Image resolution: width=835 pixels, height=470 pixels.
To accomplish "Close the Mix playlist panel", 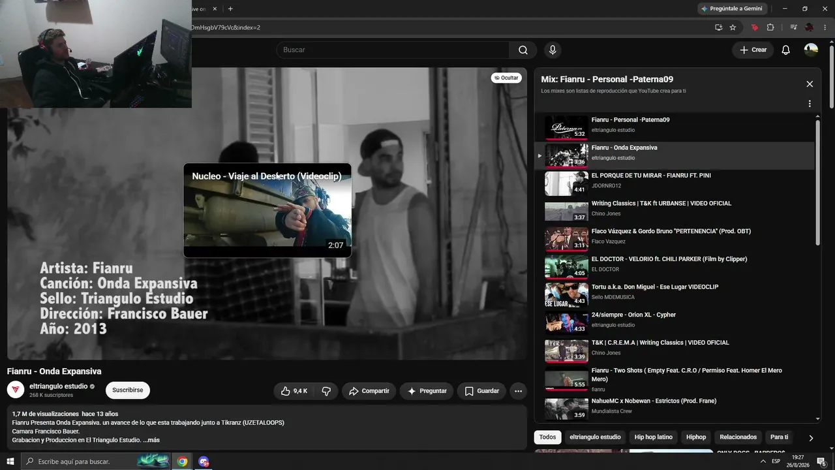I will 810,84.
